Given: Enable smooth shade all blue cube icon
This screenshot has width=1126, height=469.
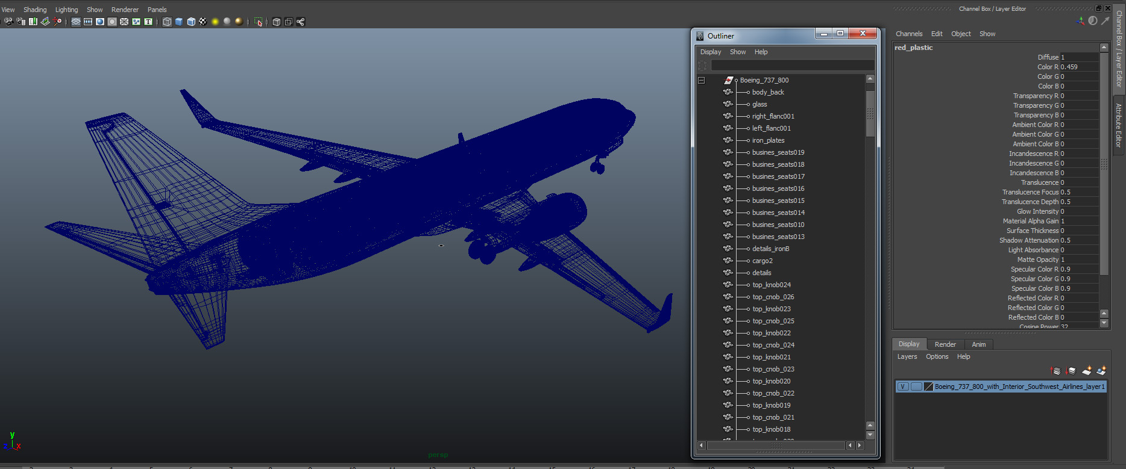Looking at the screenshot, I should pos(179,22).
